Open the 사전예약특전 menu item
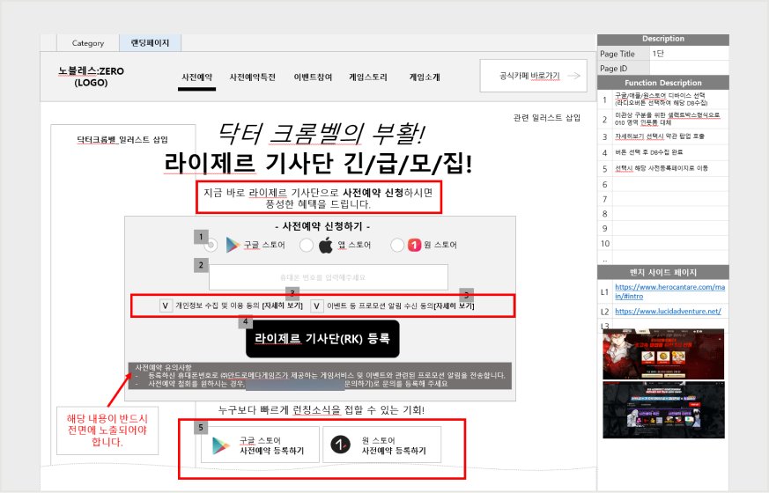 253,77
